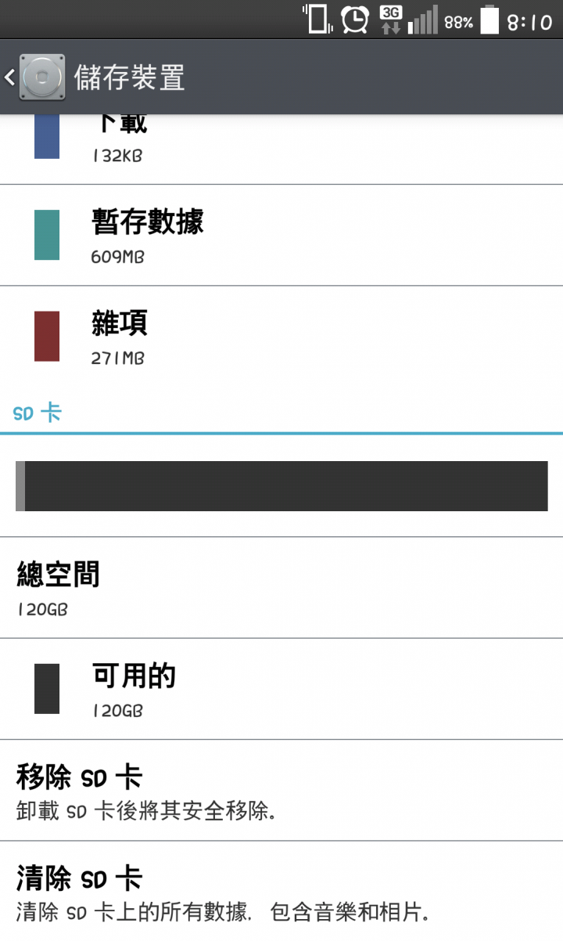Tap the vibrate mode status icon
The height and width of the screenshot is (941, 563).
coord(318,19)
